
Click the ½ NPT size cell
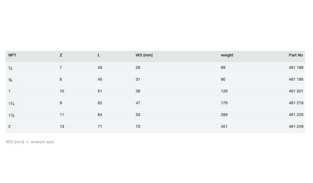(10, 68)
